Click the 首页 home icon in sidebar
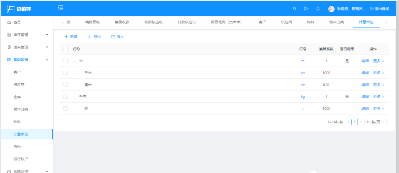The width and height of the screenshot is (399, 173). 9,22
